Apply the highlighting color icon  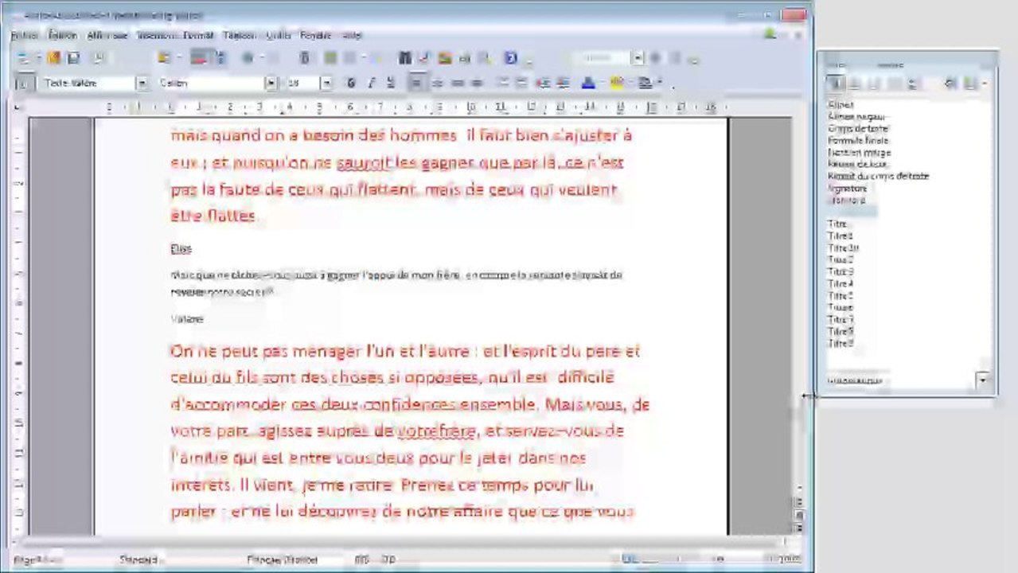(x=616, y=83)
